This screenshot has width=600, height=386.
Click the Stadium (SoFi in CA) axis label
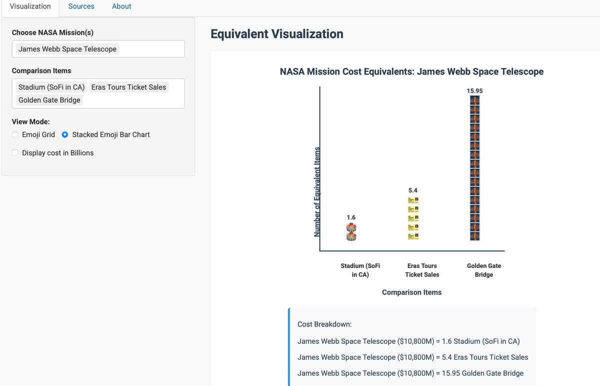point(360,270)
